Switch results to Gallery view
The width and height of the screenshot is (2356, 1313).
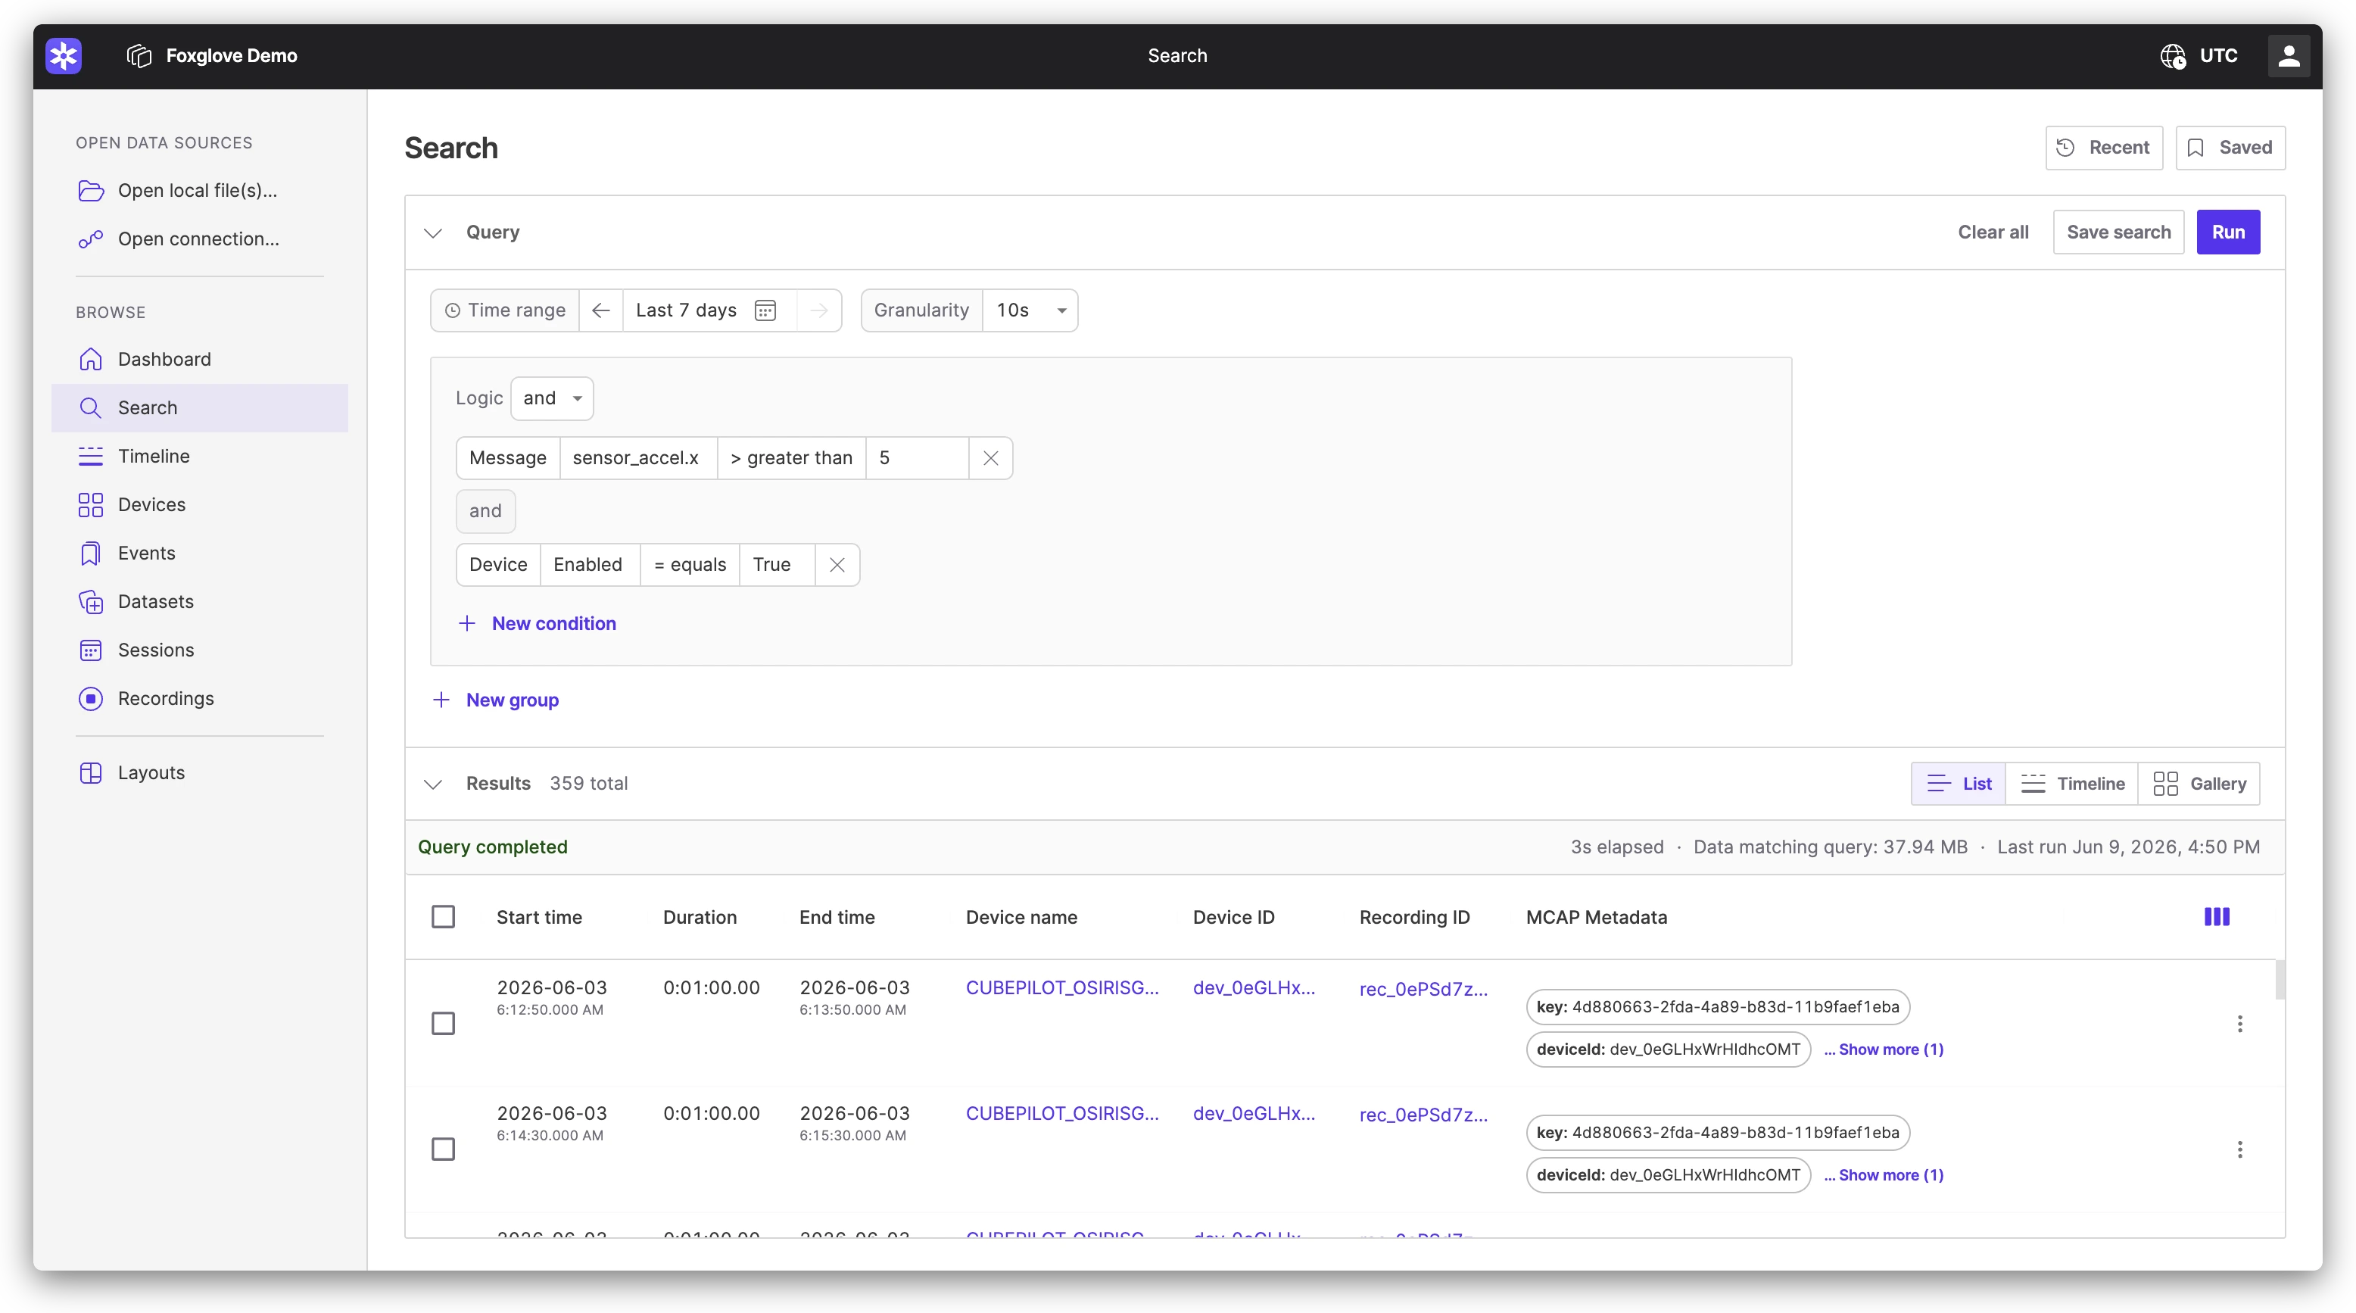pyautogui.click(x=2199, y=784)
